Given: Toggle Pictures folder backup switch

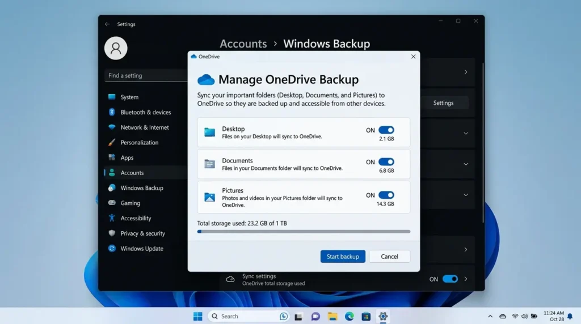Looking at the screenshot, I should [x=386, y=195].
